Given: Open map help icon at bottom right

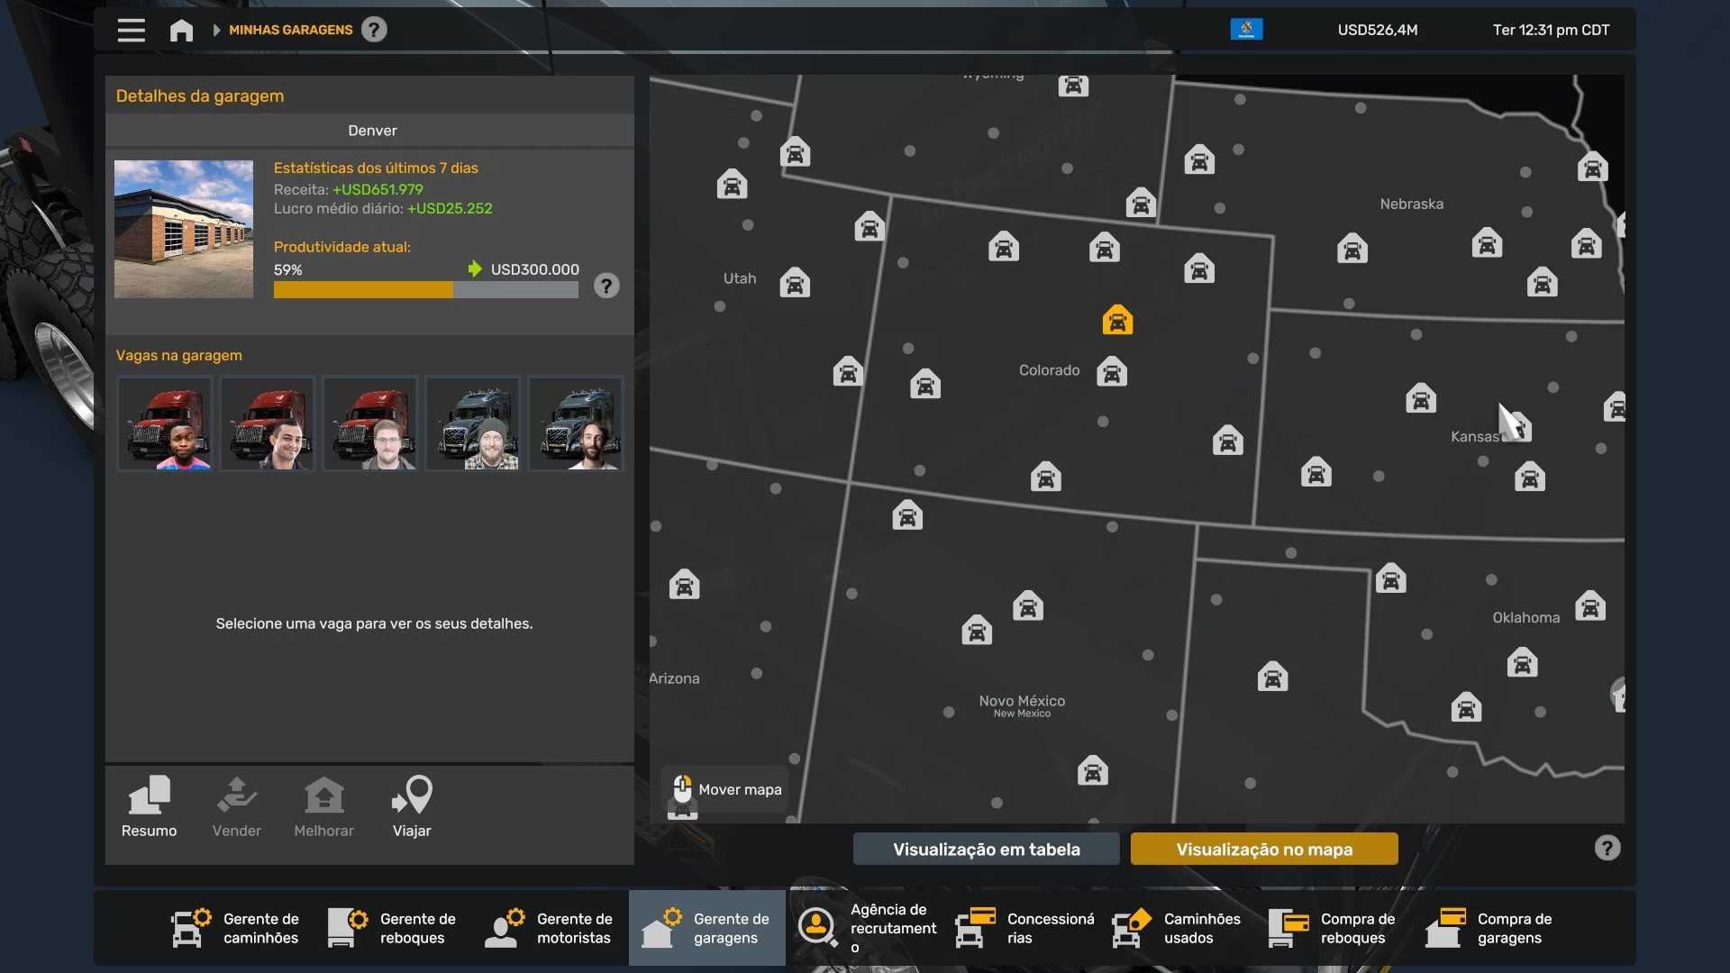Looking at the screenshot, I should (1607, 848).
